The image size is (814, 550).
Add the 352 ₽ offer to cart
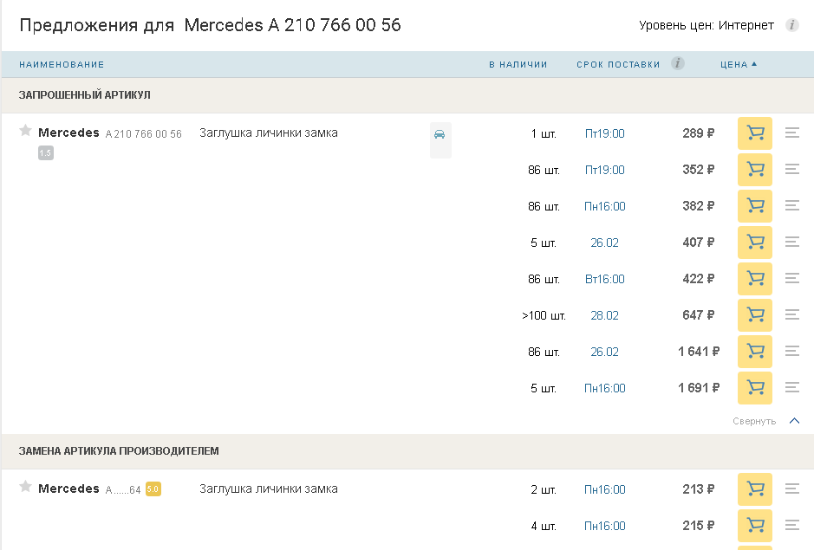pyautogui.click(x=755, y=170)
